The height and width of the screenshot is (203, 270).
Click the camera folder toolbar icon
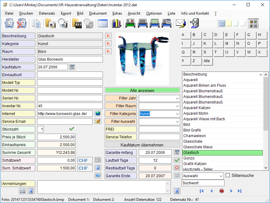(50, 24)
